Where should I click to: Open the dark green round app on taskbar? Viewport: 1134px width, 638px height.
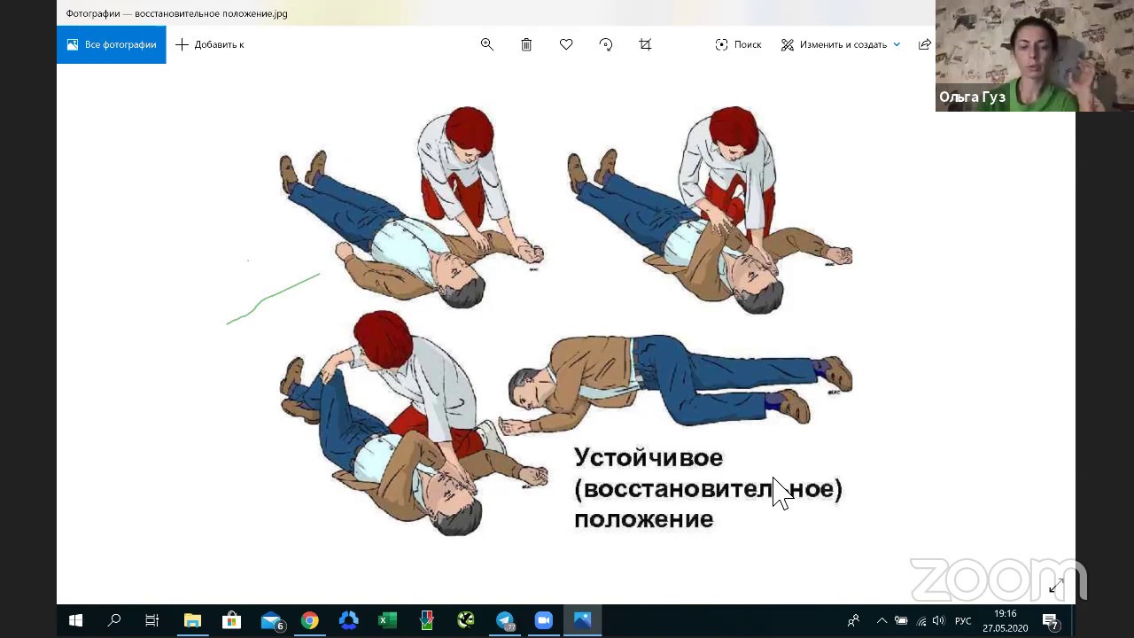coord(466,621)
